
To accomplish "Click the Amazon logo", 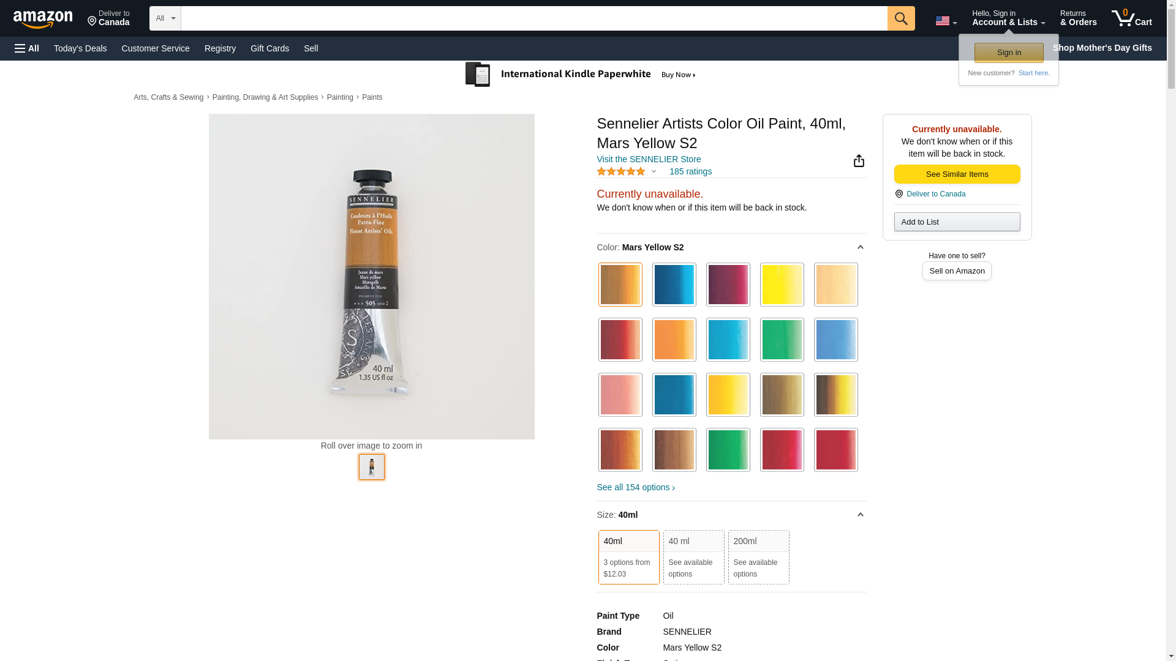I will tap(43, 19).
